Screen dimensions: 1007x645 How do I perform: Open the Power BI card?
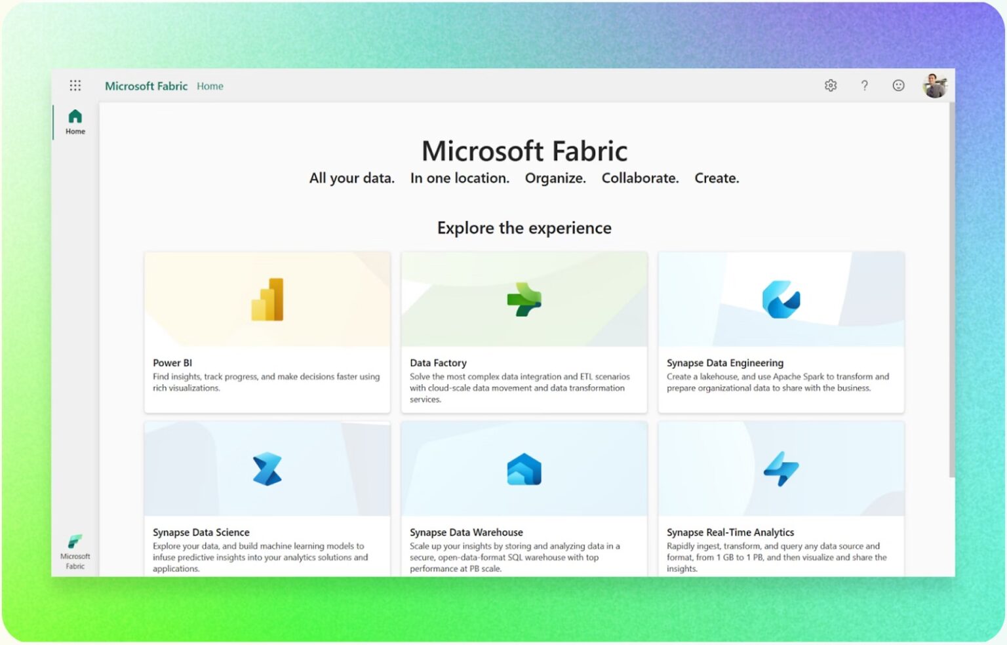click(x=267, y=331)
